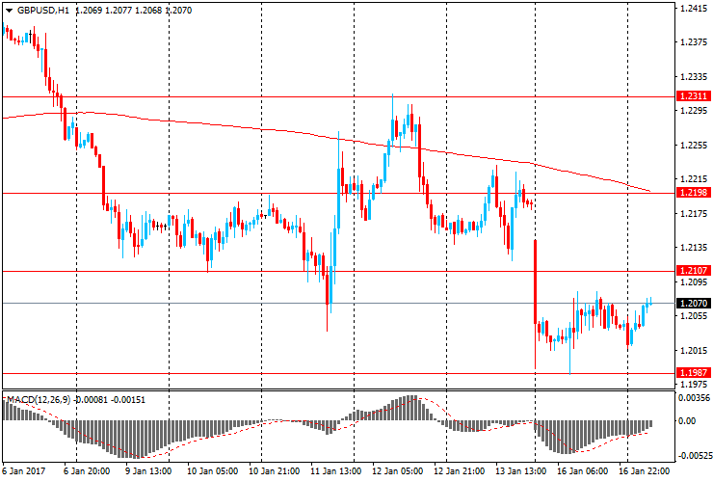Click the 1.2175 price scale value
The height and width of the screenshot is (482, 713).
click(x=694, y=213)
